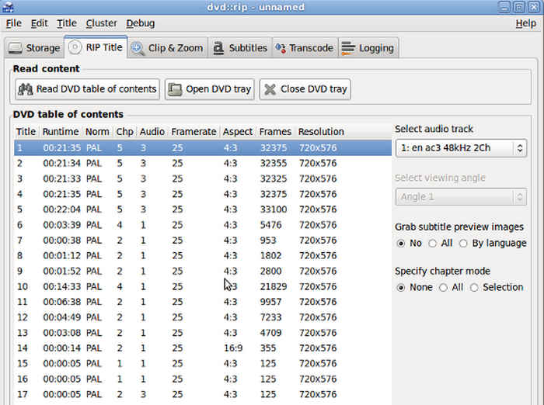Sort table by Runtime column header

click(61, 132)
